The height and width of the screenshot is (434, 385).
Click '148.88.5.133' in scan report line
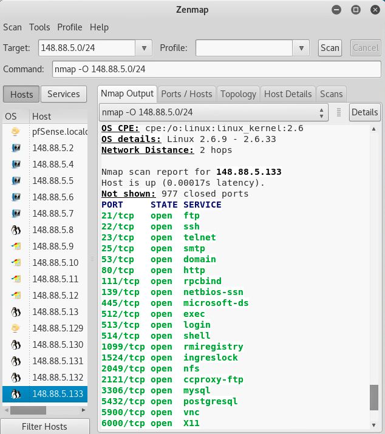[249, 172]
